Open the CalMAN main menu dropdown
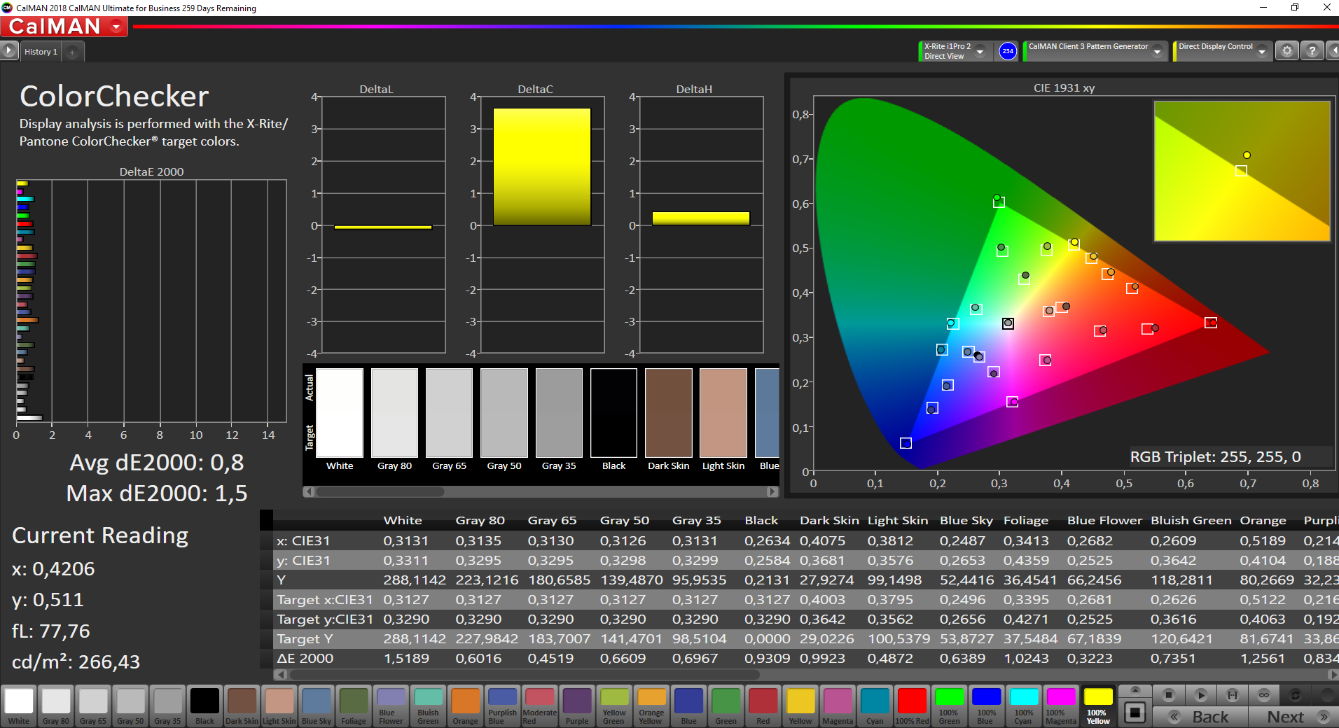 (116, 27)
